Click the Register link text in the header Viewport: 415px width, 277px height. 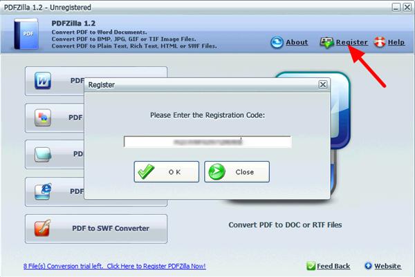point(351,42)
